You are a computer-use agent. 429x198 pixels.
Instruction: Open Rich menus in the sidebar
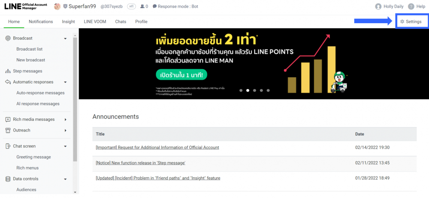pos(27,168)
